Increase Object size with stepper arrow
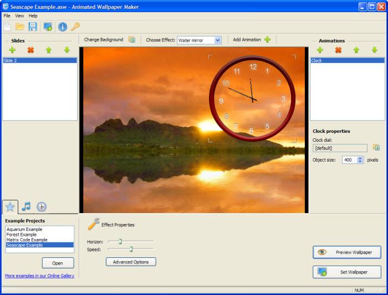The image size is (388, 295). pos(360,158)
